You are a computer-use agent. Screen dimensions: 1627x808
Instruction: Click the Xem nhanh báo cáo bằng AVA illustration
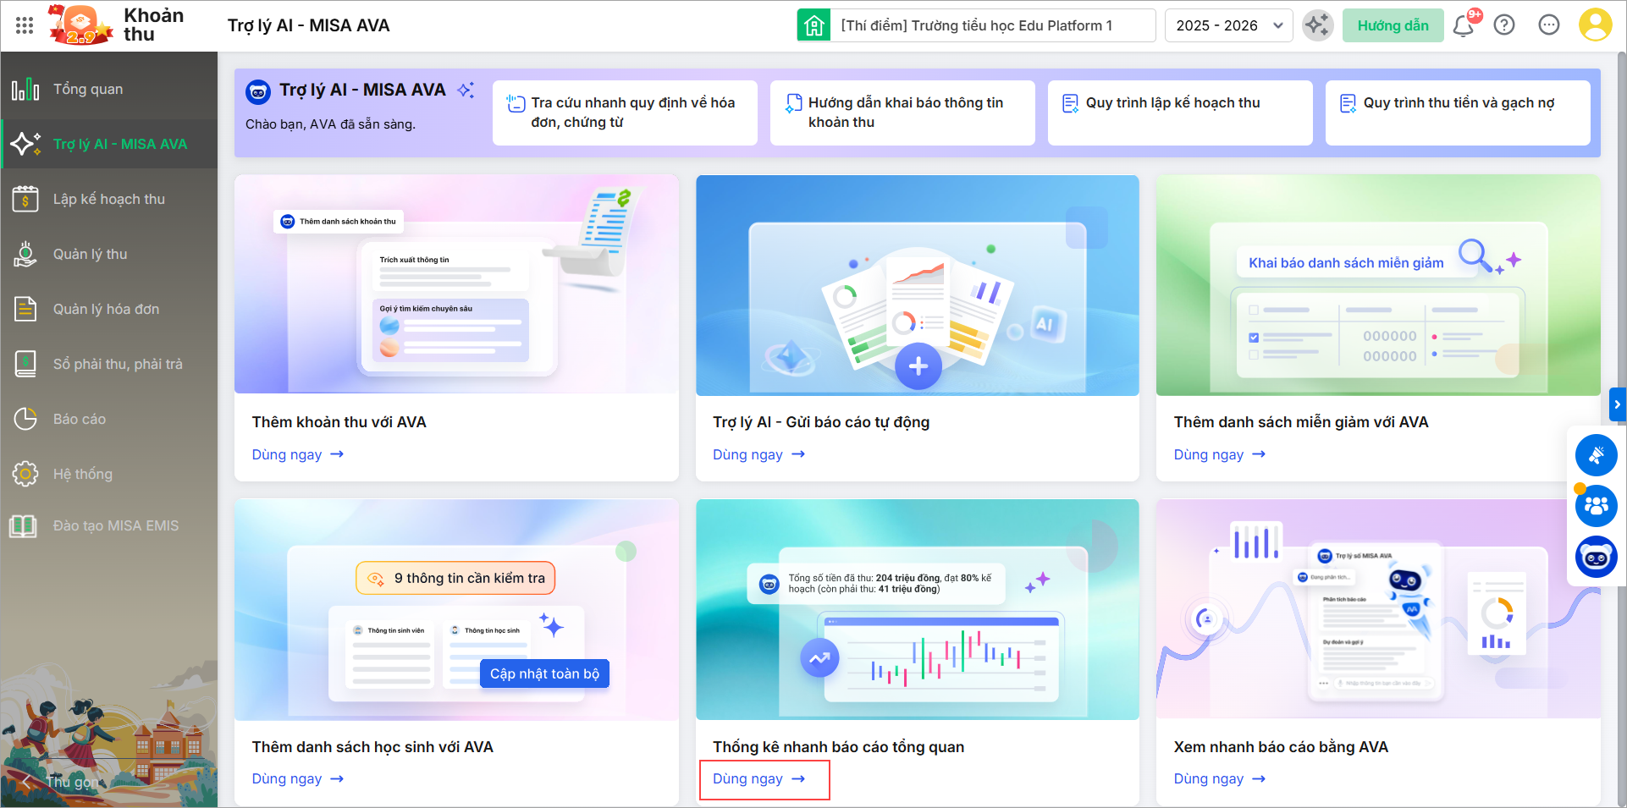click(x=1378, y=609)
